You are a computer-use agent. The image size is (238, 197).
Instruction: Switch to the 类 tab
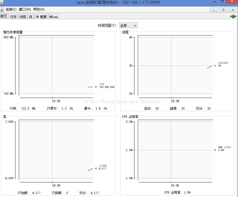tap(31, 17)
